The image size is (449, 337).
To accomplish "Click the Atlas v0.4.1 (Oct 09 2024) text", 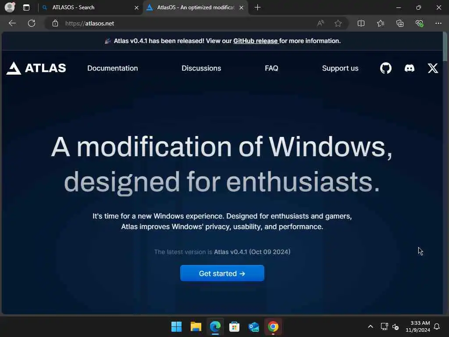I will (252, 252).
